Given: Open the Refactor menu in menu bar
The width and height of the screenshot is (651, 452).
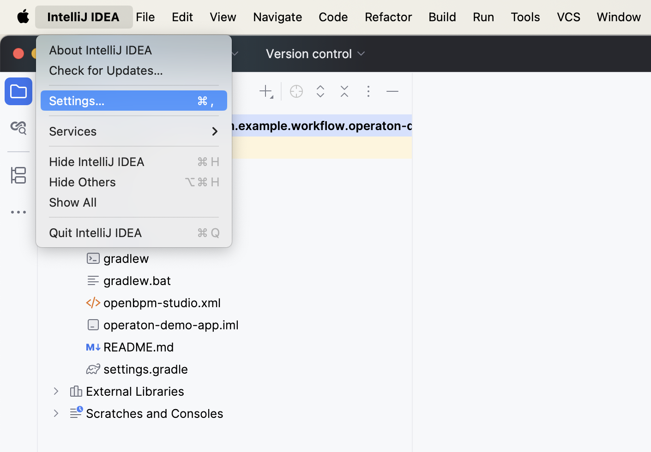Looking at the screenshot, I should (388, 17).
